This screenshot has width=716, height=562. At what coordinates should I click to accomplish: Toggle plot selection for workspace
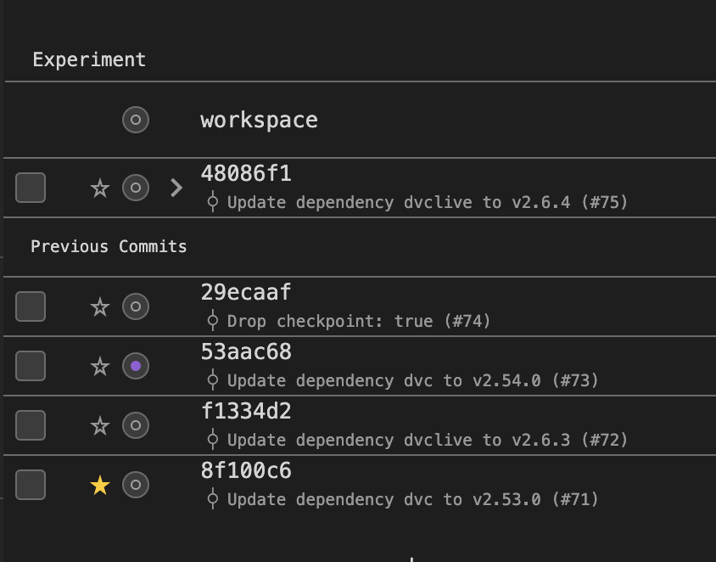(136, 120)
